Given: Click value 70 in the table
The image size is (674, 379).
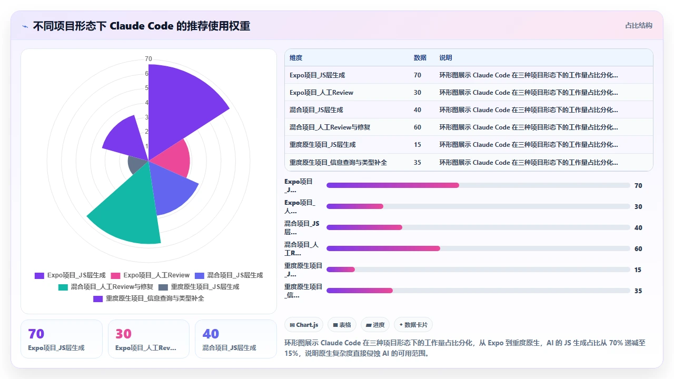Looking at the screenshot, I should 418,75.
